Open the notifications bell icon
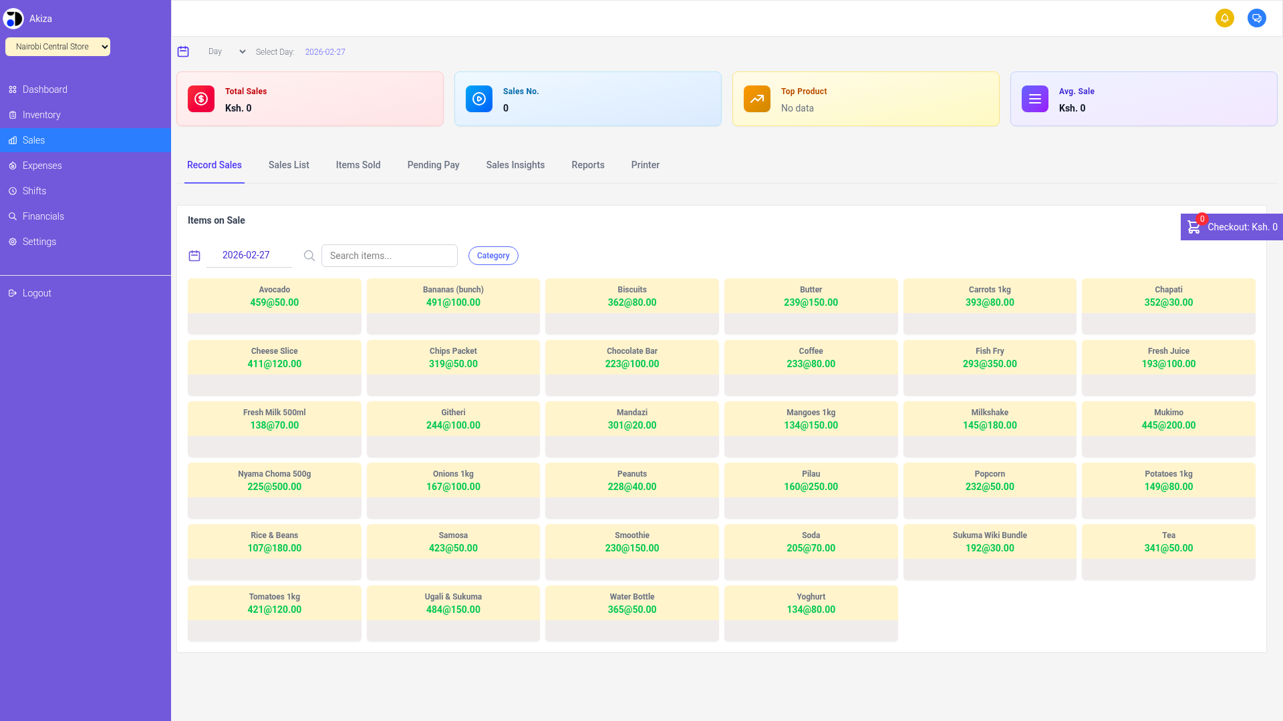Viewport: 1283px width, 721px height. pos(1225,18)
